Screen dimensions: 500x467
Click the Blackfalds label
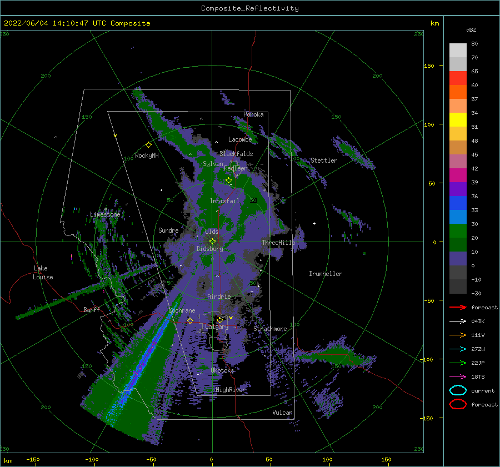(x=236, y=154)
